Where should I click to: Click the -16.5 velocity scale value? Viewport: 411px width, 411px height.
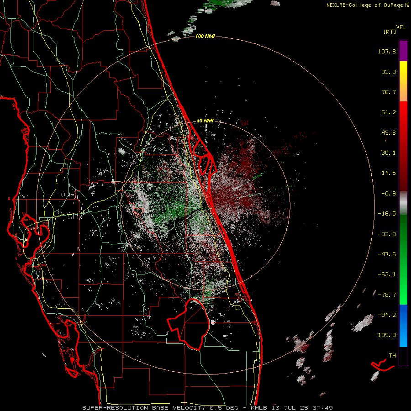(x=387, y=214)
